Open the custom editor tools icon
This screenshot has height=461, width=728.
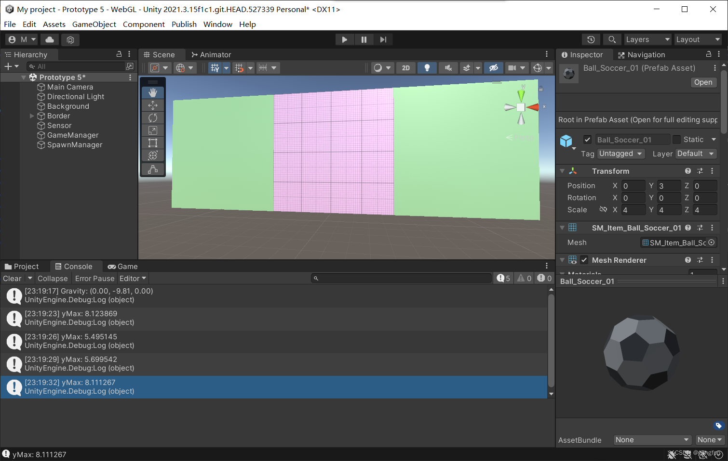[x=153, y=169]
